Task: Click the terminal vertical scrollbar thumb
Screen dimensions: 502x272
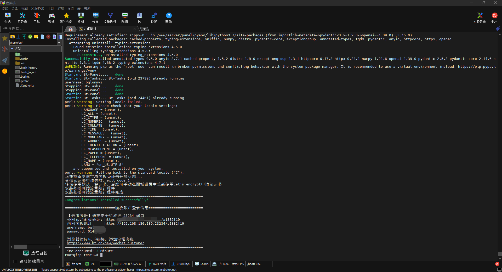Action: coord(500,254)
